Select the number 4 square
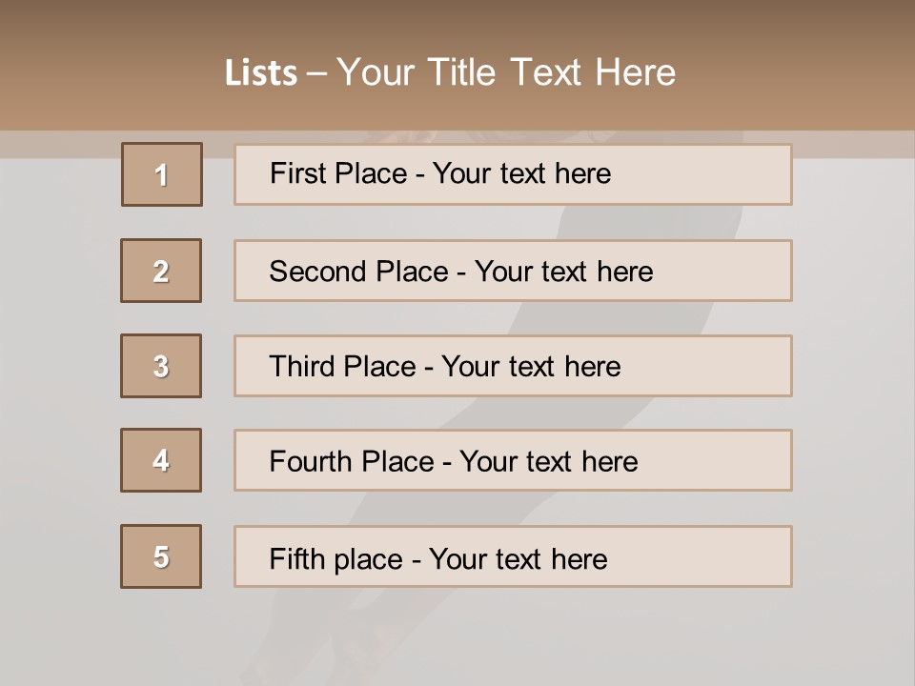The height and width of the screenshot is (686, 915). (161, 460)
